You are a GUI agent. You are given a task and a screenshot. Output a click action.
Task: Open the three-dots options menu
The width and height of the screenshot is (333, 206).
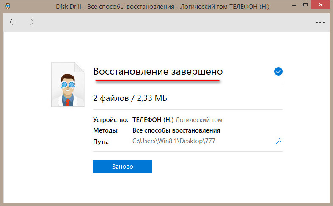point(320,22)
